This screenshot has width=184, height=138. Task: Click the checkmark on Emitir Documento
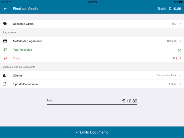pyautogui.click(x=78, y=132)
